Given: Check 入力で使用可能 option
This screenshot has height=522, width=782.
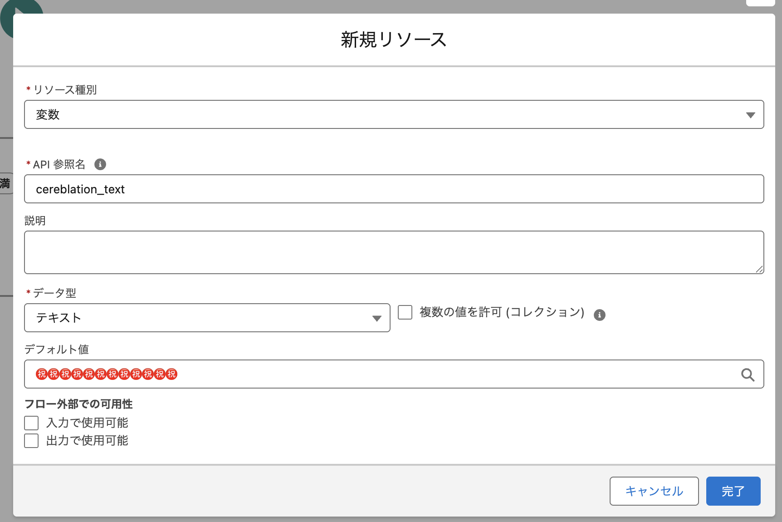Looking at the screenshot, I should (x=31, y=423).
